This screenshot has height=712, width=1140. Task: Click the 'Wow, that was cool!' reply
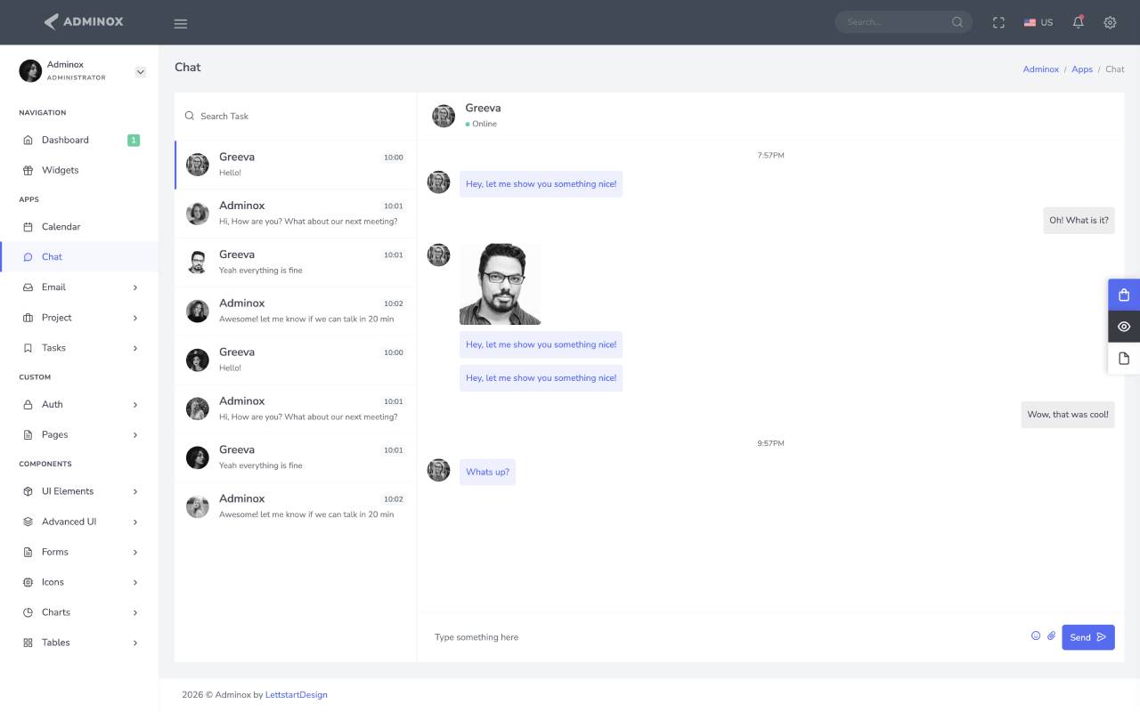click(x=1068, y=414)
